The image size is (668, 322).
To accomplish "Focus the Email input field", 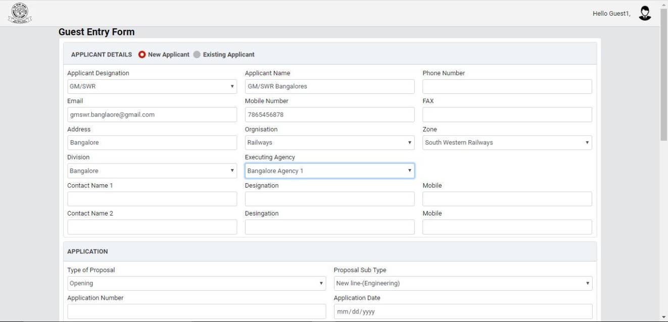I will coord(152,115).
